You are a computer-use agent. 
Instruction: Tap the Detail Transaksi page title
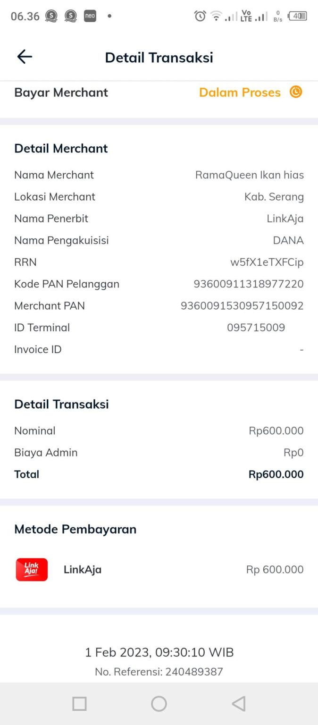(159, 57)
